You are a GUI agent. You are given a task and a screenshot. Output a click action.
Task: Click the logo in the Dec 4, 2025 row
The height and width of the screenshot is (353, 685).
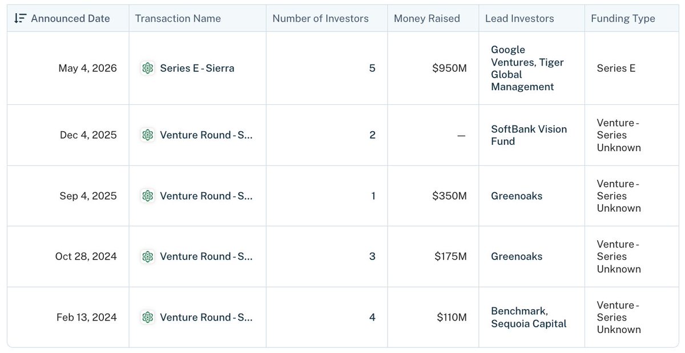point(148,135)
